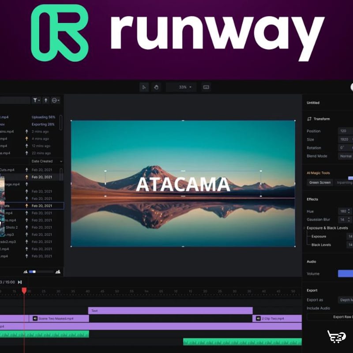Open the 33% zoom level dropdown
This screenshot has width=353, height=353.
[181, 87]
